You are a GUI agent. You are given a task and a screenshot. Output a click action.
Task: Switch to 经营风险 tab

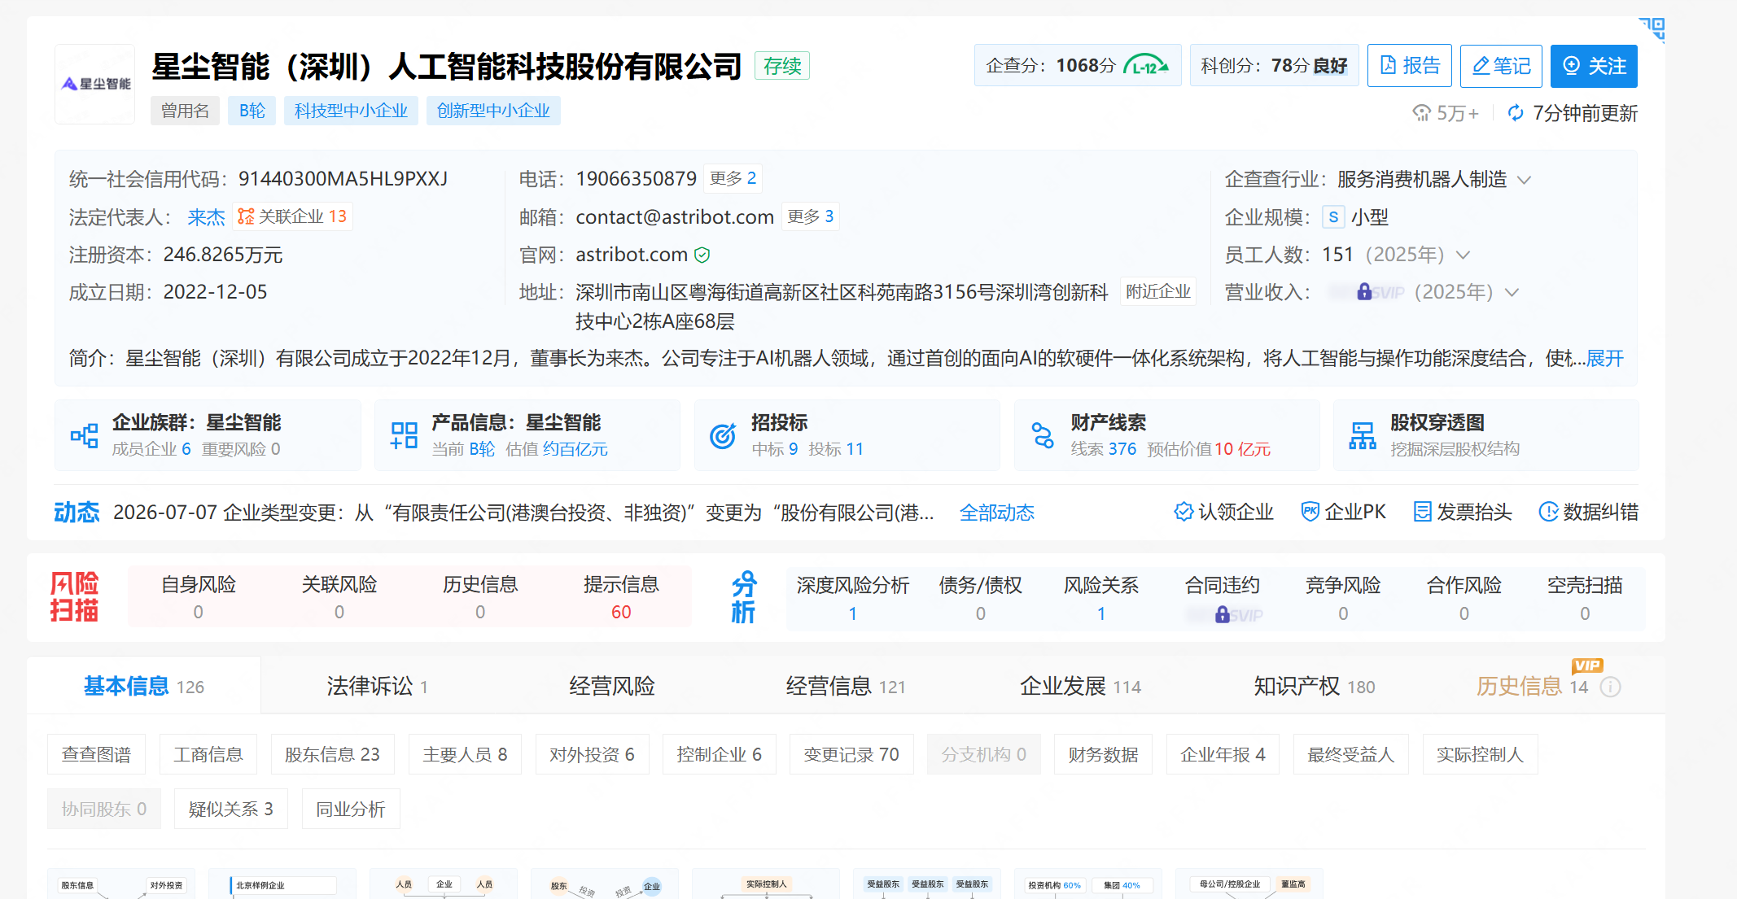click(612, 686)
